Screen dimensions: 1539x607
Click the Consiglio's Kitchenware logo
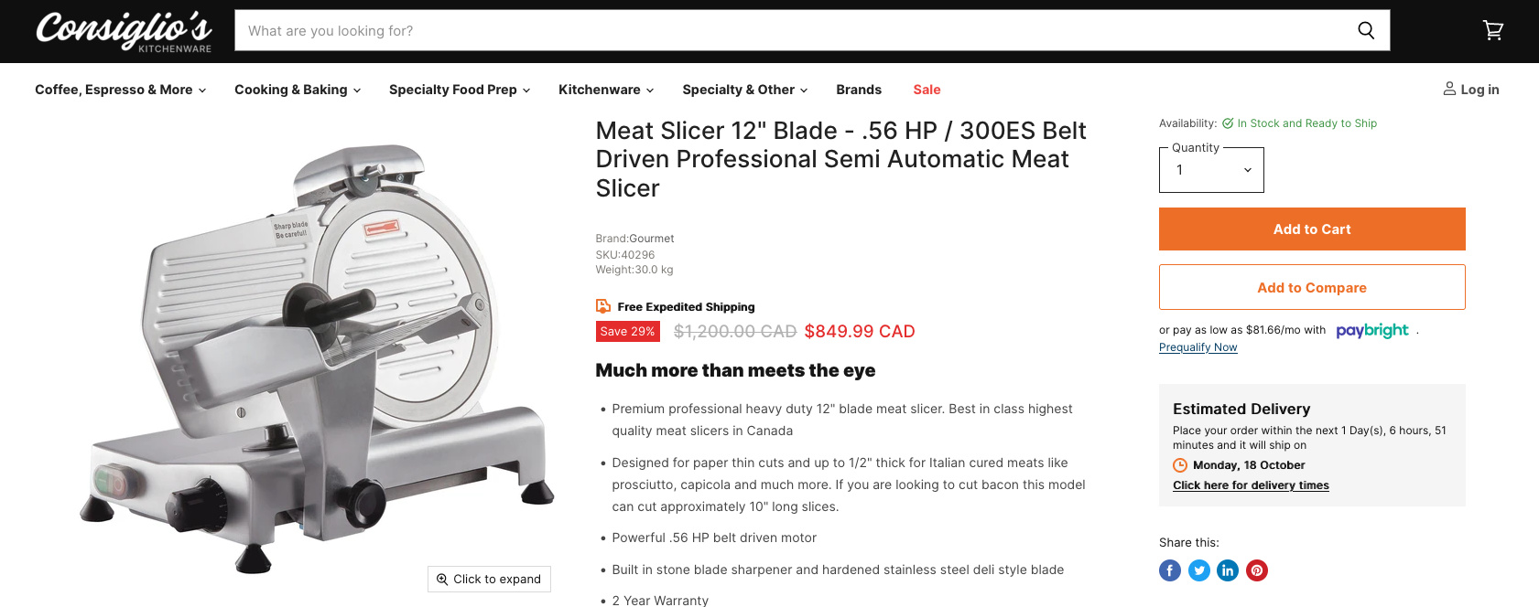click(124, 31)
